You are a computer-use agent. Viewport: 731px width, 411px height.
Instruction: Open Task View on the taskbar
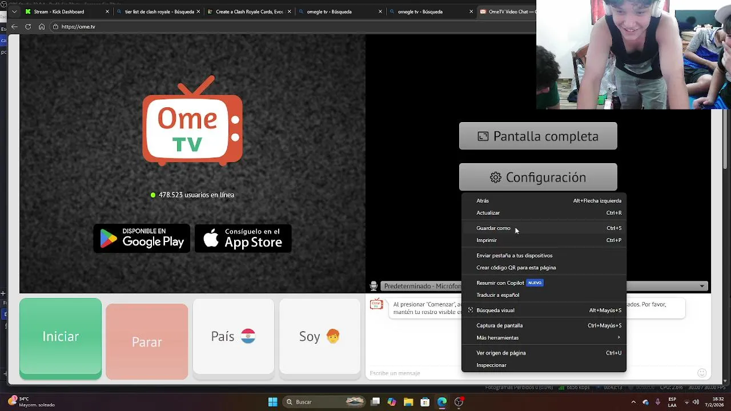click(x=375, y=402)
